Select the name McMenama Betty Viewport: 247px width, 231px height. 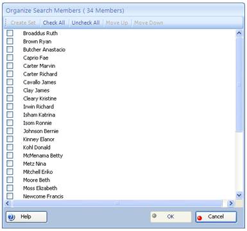click(x=43, y=155)
